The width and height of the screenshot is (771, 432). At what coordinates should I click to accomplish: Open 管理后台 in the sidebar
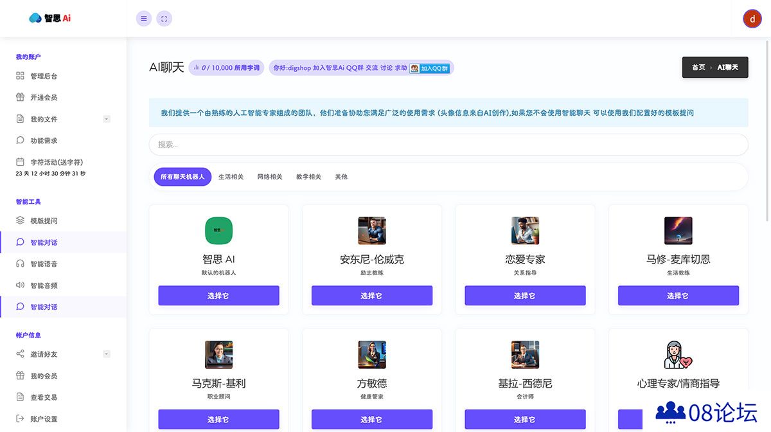click(44, 76)
